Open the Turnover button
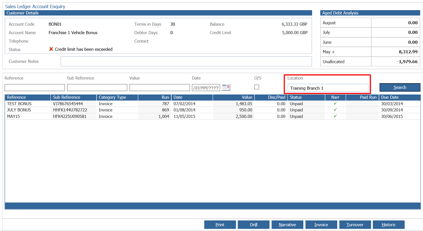This screenshot has width=423, height=231. coord(355,225)
